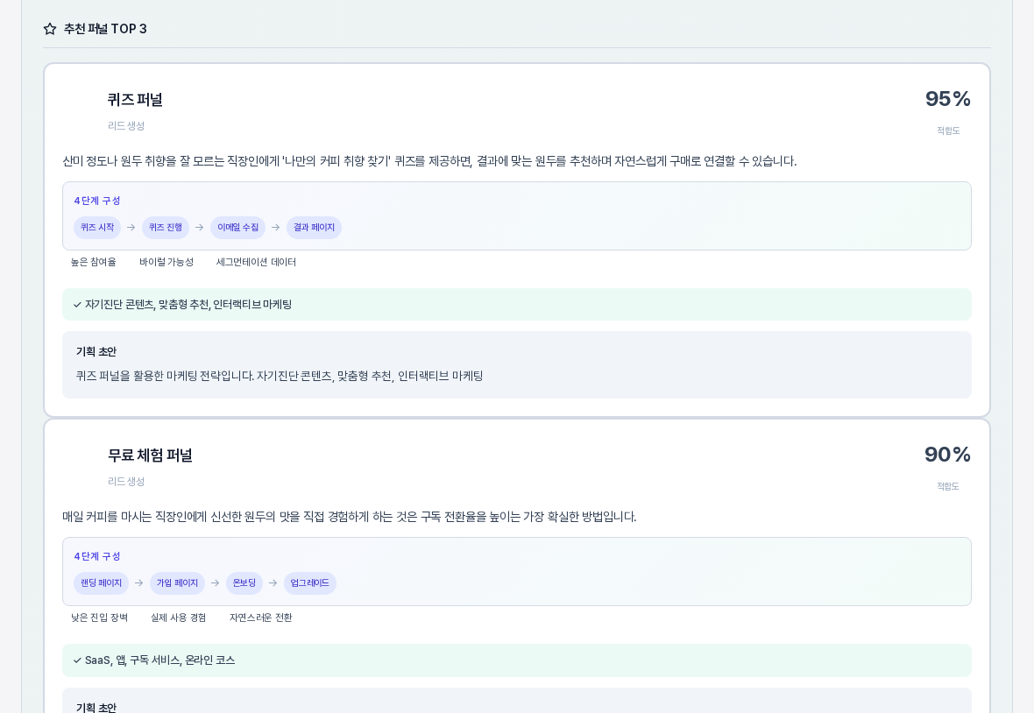The image size is (1034, 713).
Task: Select the 퀴즈 시작 step chip
Action: click(97, 228)
